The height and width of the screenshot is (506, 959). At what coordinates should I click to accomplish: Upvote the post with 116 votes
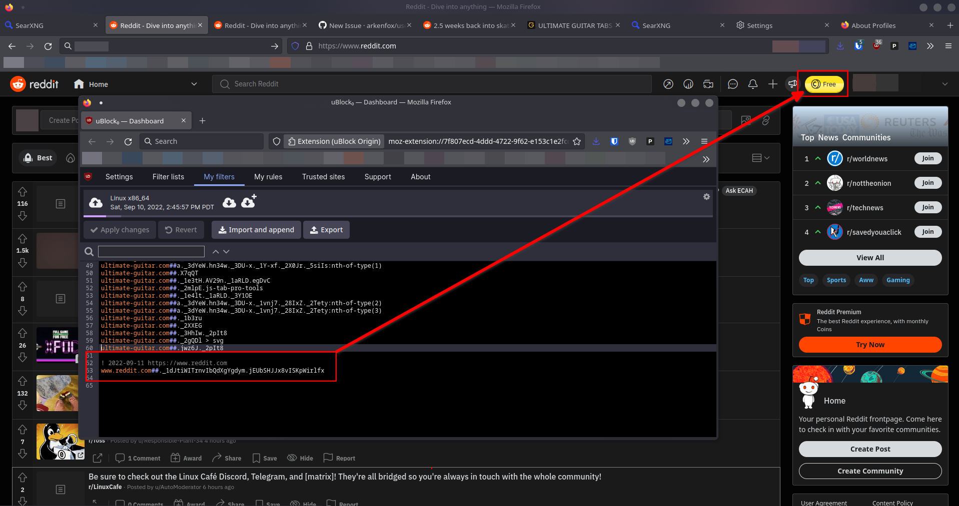22,191
